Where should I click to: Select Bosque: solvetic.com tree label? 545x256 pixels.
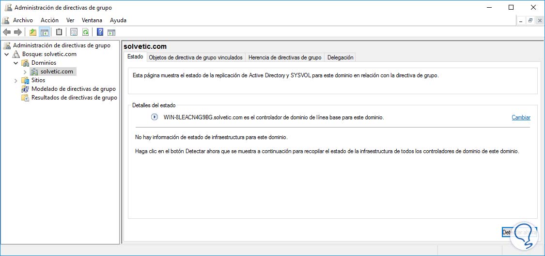click(49, 54)
